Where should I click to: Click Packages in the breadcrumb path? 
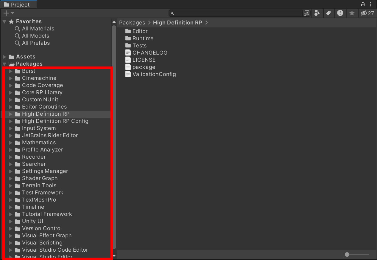coord(132,23)
